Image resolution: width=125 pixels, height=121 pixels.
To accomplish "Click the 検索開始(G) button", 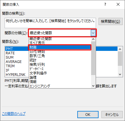I will click(111, 22).
